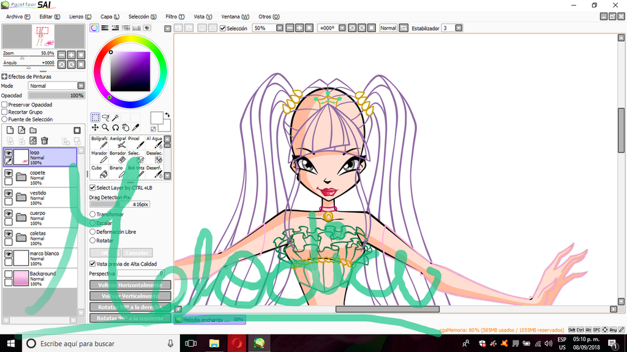
Task: Toggle Preservar Opacidad checkbox
Action: pyautogui.click(x=4, y=105)
